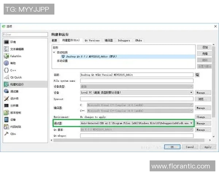Open the Qt Quick category icon
Image resolution: width=219 pixels, height=175 pixels.
7,77
